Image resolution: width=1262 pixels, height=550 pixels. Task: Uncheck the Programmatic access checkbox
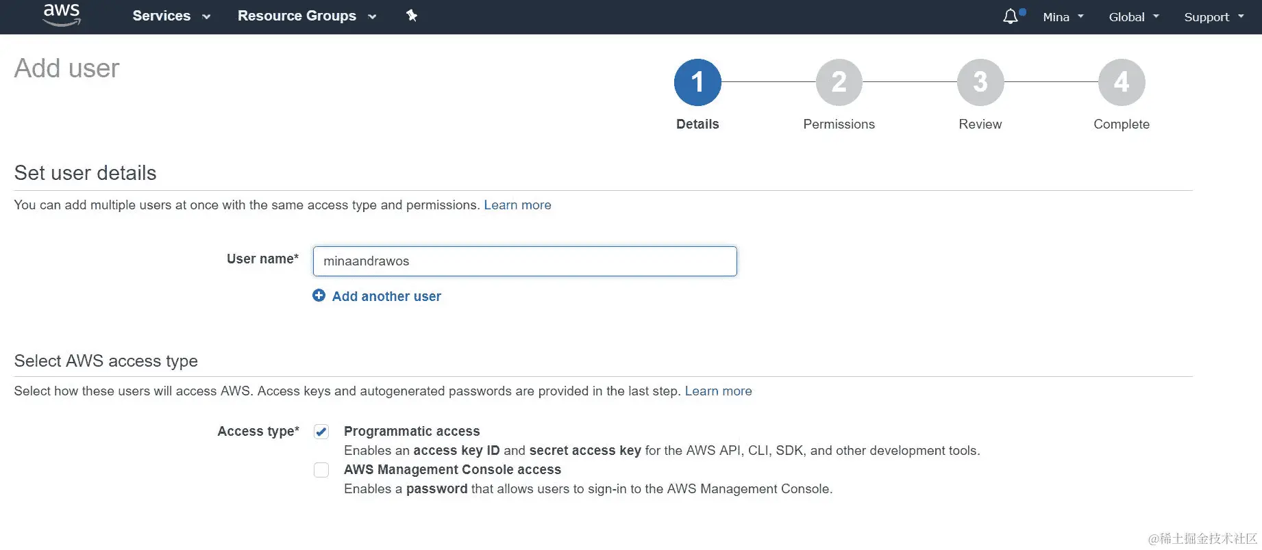tap(321, 432)
